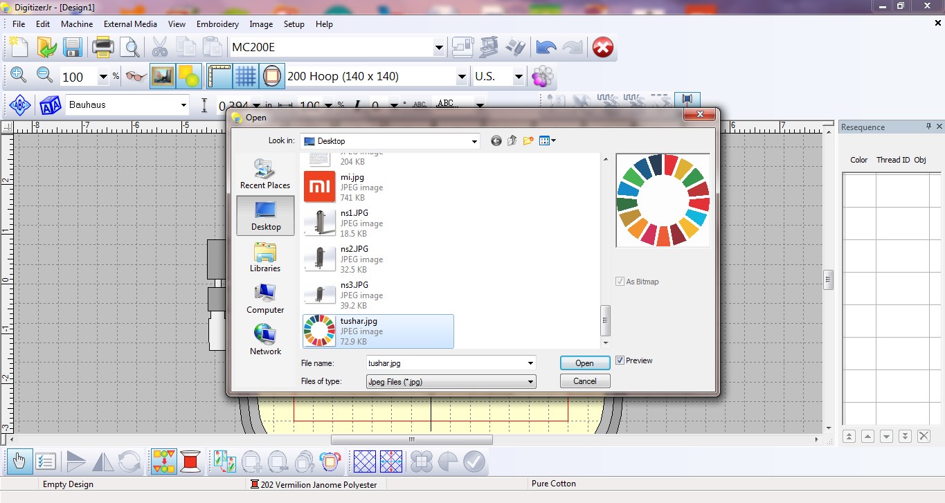Click the Undo blue arrow icon

tap(546, 47)
